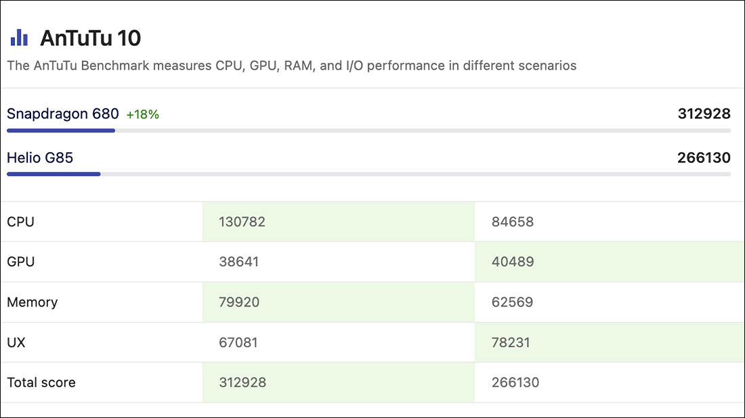Click the Helio G85 score progress bar
Viewport: 745px width, 418px height.
tap(368, 175)
